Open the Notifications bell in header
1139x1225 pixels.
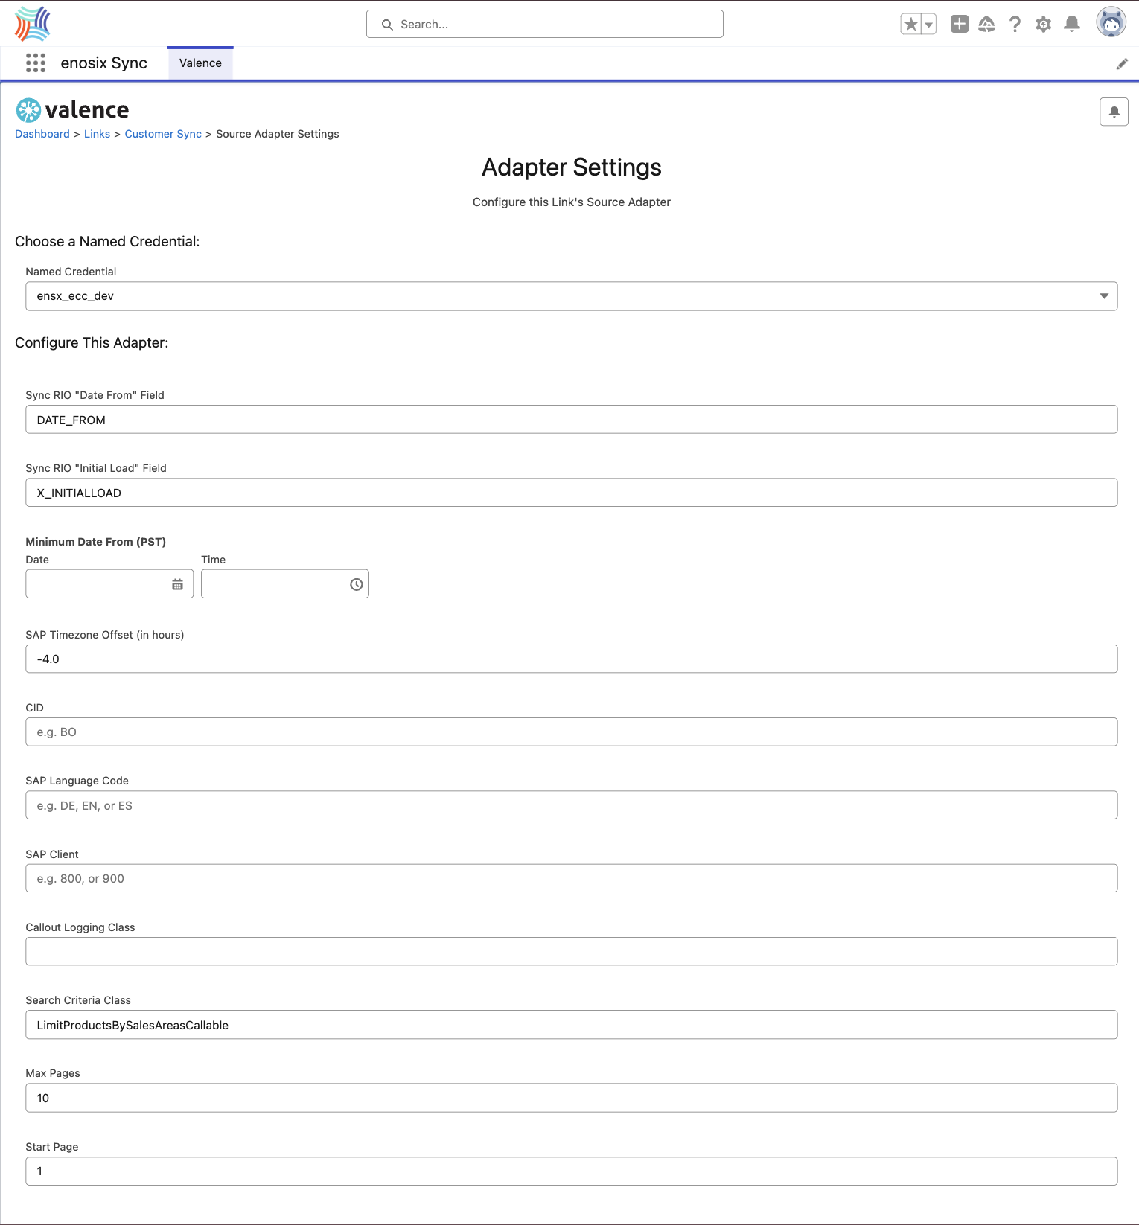pos(1072,24)
